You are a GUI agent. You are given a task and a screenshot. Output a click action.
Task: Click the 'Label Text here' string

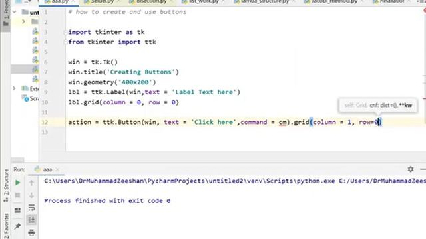coord(204,92)
